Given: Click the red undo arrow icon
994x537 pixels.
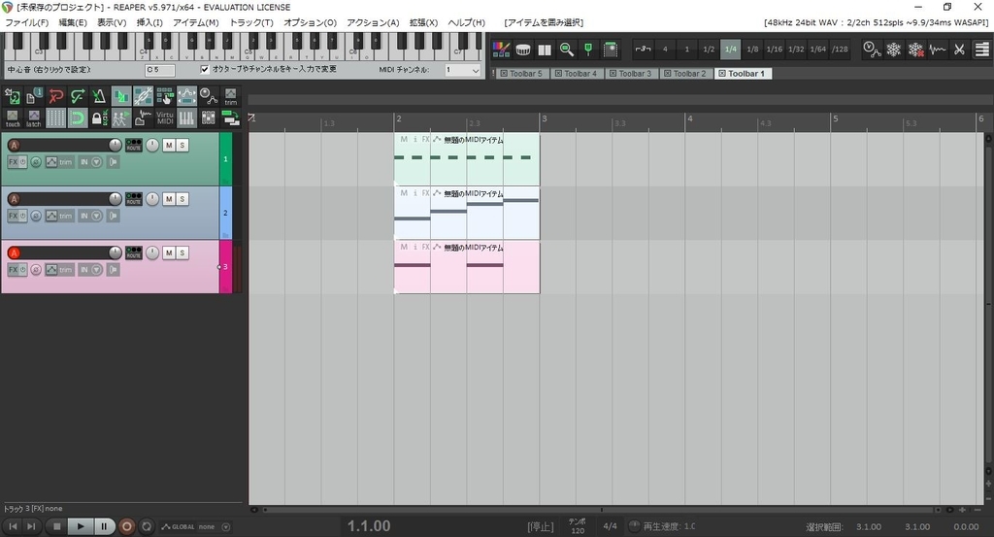Looking at the screenshot, I should point(55,96).
